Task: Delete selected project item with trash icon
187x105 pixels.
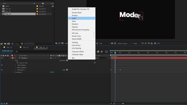Action: (22, 44)
